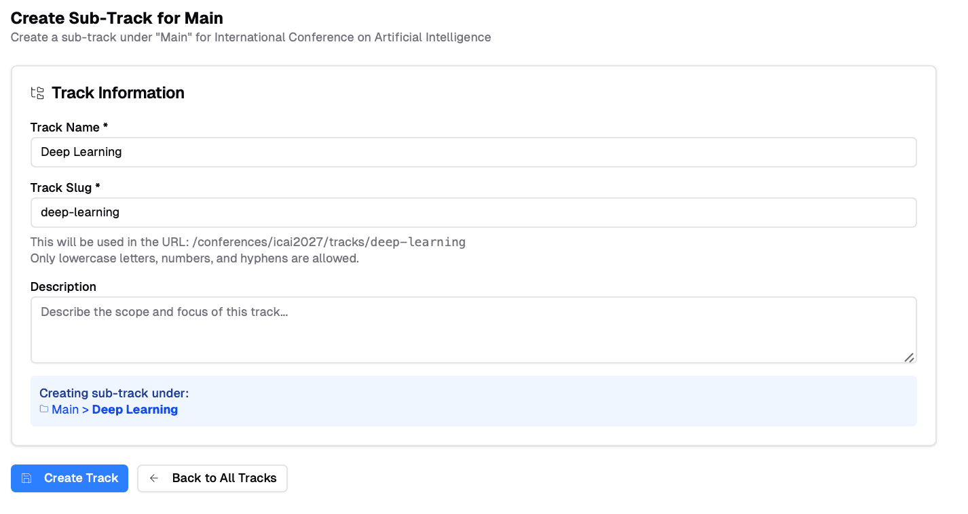Click the folder icon before Main breadcrumb
Image resolution: width=968 pixels, height=514 pixels.
[44, 410]
